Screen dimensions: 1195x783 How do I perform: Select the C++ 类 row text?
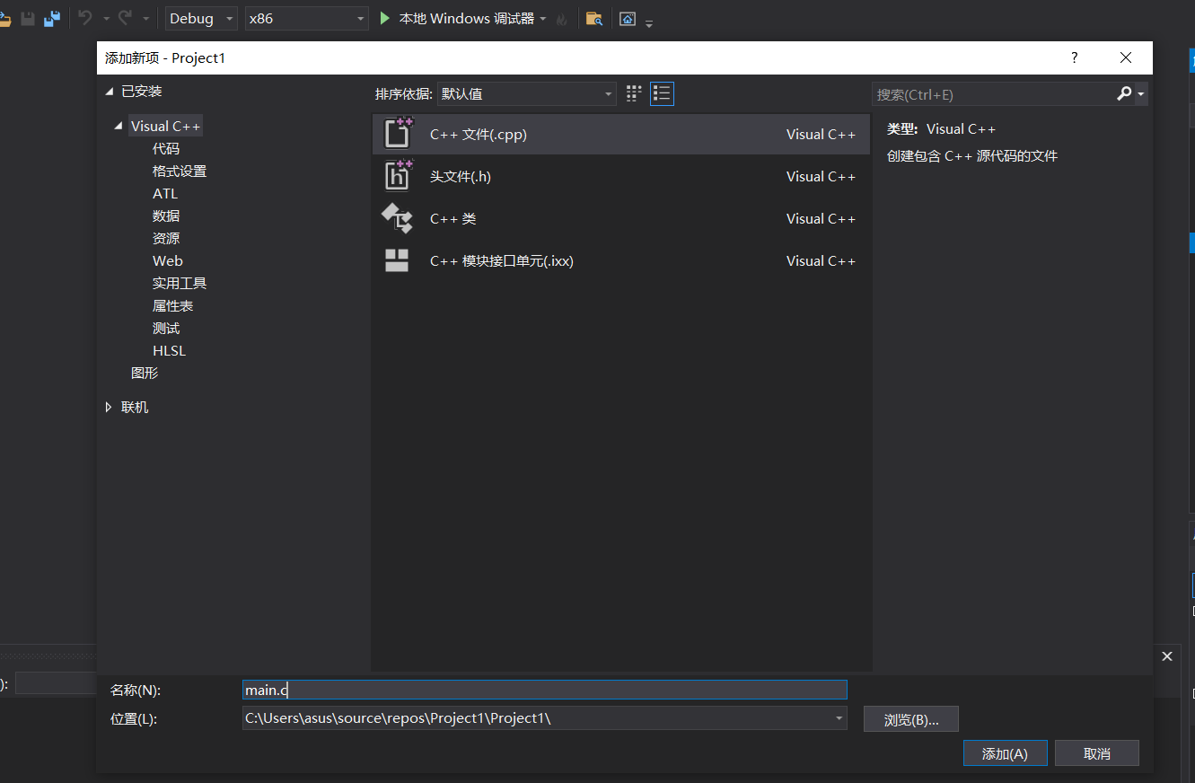coord(453,219)
